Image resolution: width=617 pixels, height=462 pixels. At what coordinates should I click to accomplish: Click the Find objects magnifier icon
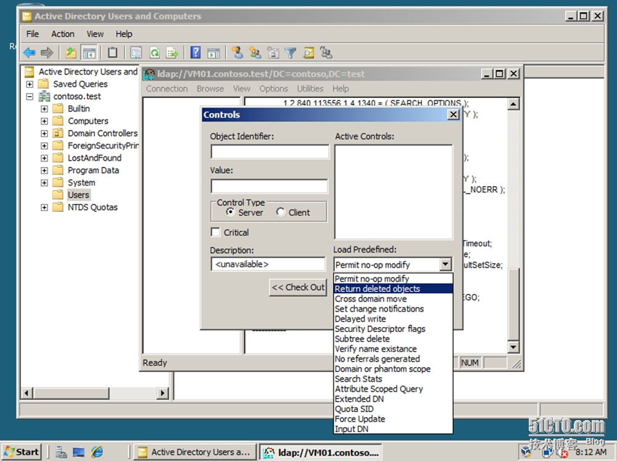pos(308,52)
